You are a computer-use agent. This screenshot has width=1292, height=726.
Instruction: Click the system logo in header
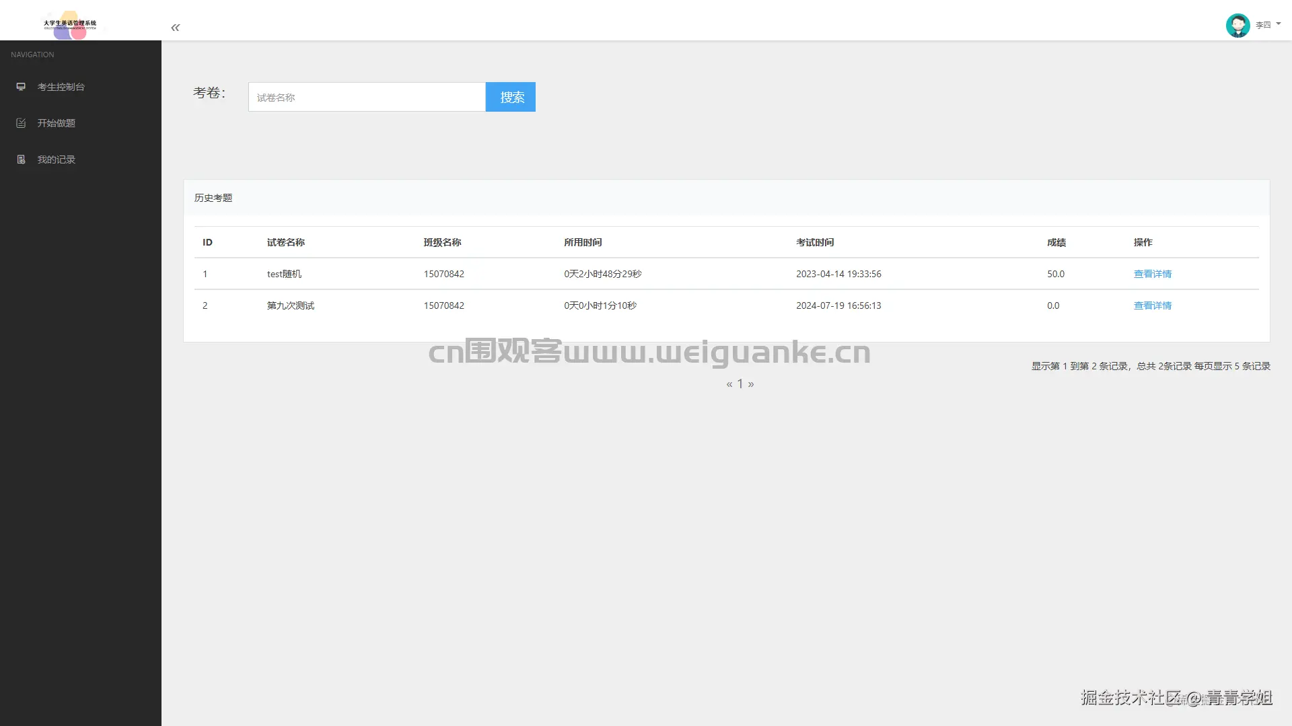[x=70, y=24]
